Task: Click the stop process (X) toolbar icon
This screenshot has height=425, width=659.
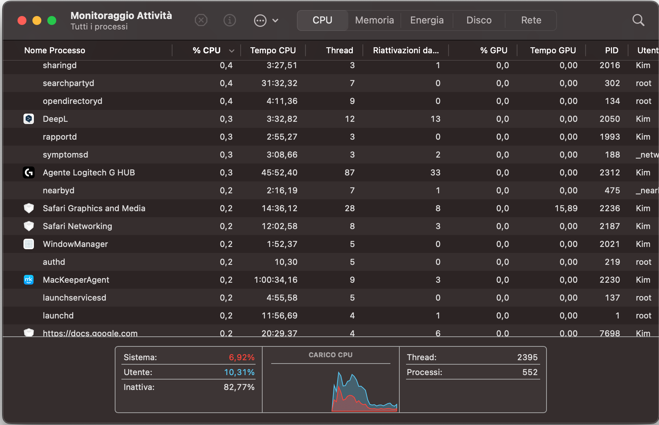Action: (201, 20)
